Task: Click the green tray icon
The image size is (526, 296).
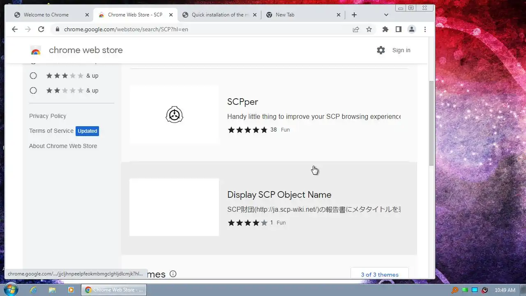Action: click(465, 290)
